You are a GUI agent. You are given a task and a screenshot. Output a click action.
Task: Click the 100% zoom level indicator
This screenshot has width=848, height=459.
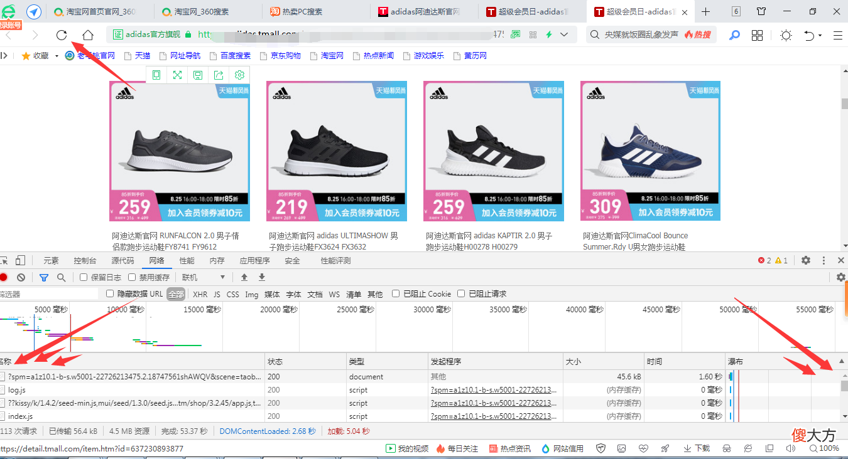point(824,448)
